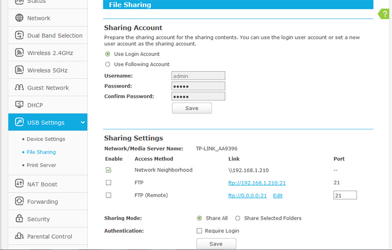Click the NAT Boost icon
The width and height of the screenshot is (392, 250).
tap(20, 184)
